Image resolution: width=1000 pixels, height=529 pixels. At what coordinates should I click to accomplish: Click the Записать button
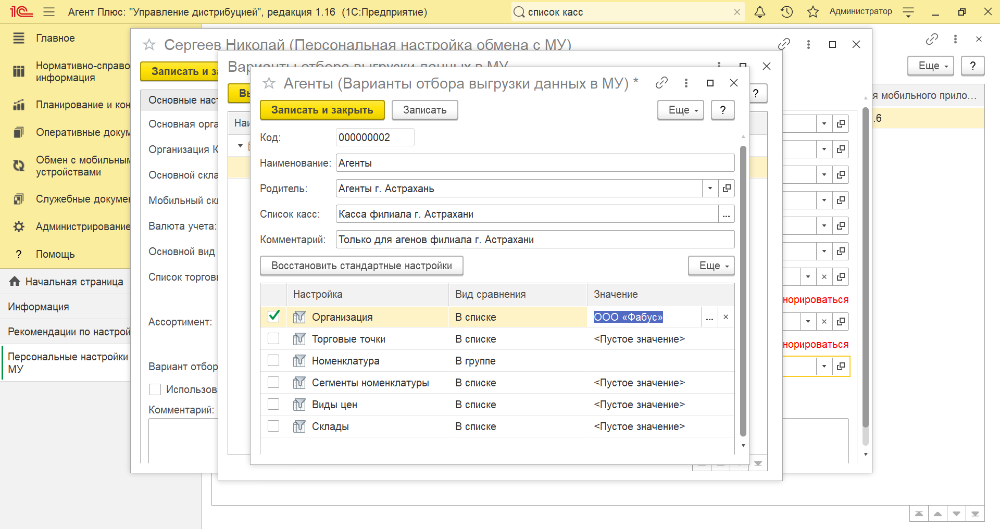coord(425,110)
